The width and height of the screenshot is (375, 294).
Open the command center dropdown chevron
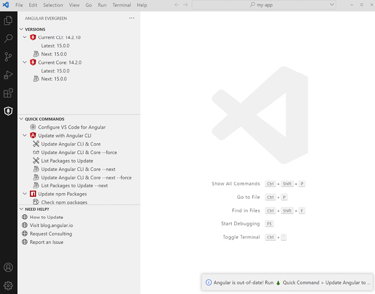pyautogui.click(x=332, y=5)
